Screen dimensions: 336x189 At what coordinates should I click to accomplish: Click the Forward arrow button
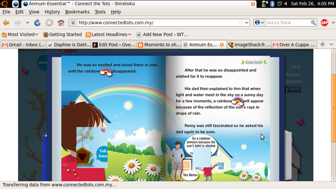18,23
